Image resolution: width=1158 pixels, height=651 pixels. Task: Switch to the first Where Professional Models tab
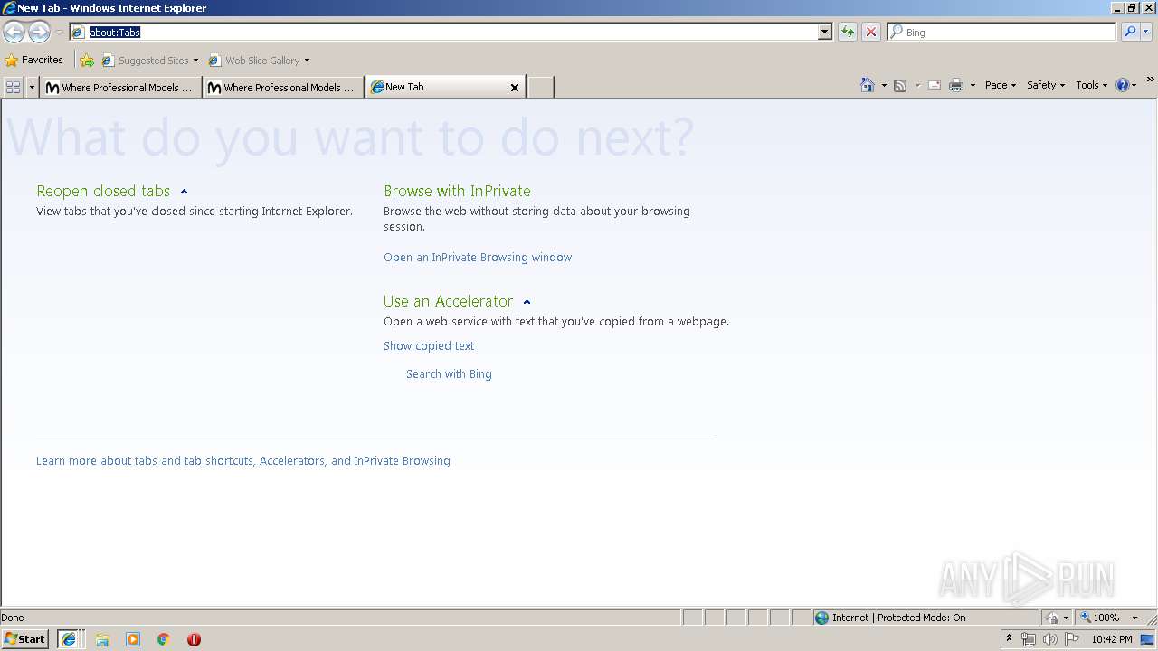[x=119, y=88]
